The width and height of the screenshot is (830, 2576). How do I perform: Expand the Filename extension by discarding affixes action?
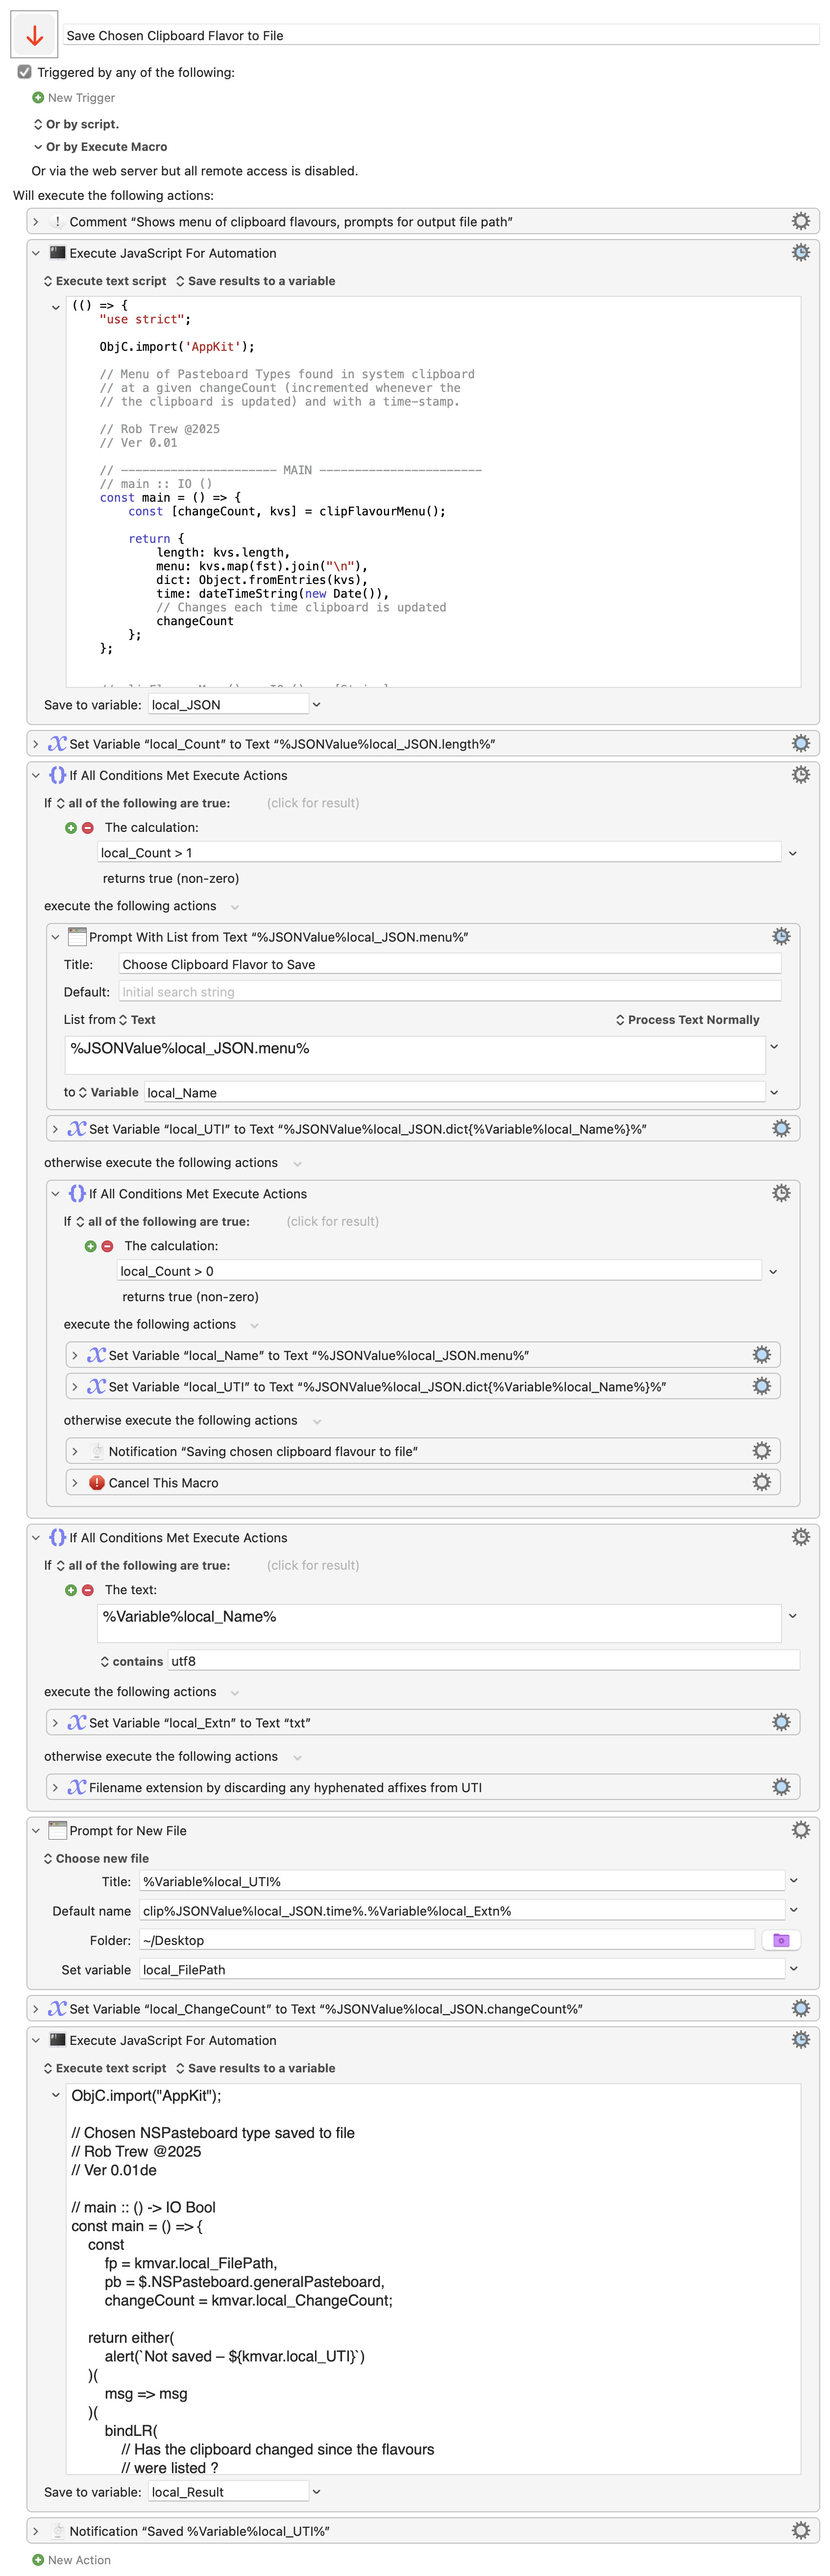tap(55, 1788)
